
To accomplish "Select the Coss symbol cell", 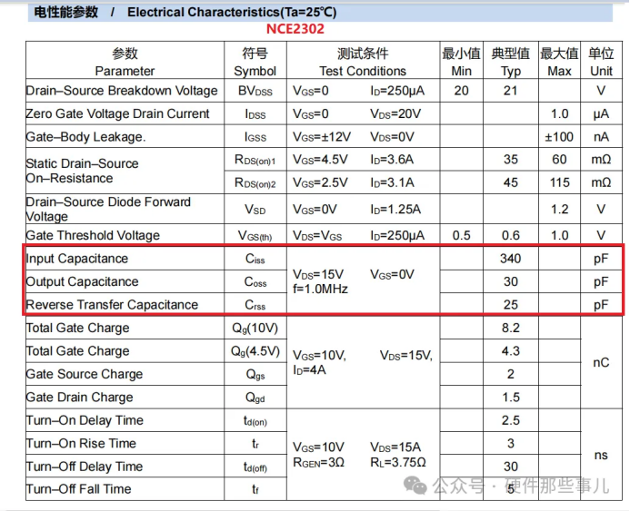I will coord(255,282).
